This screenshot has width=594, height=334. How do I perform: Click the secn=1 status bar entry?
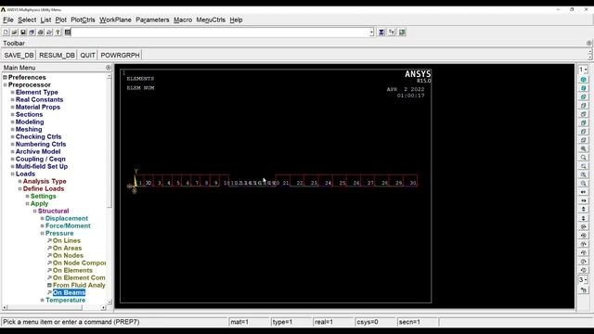pos(409,322)
